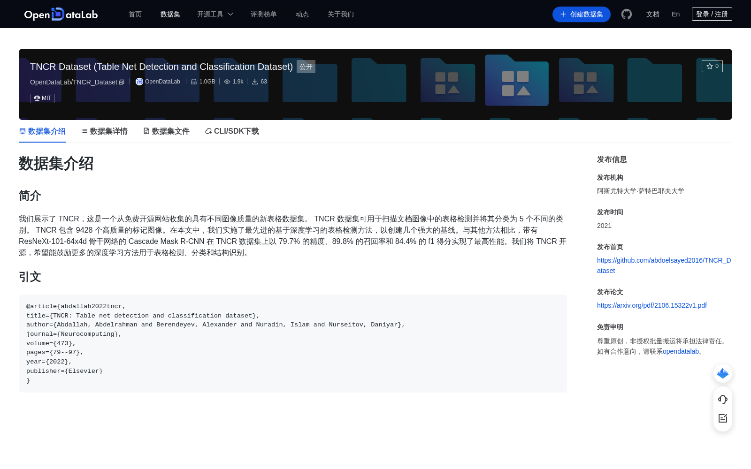This screenshot has width=751, height=469.
Task: Open the arxiv.org paper PDF link
Action: tap(652, 305)
